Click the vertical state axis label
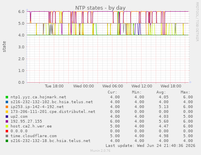201x155 pixels. 4,47
